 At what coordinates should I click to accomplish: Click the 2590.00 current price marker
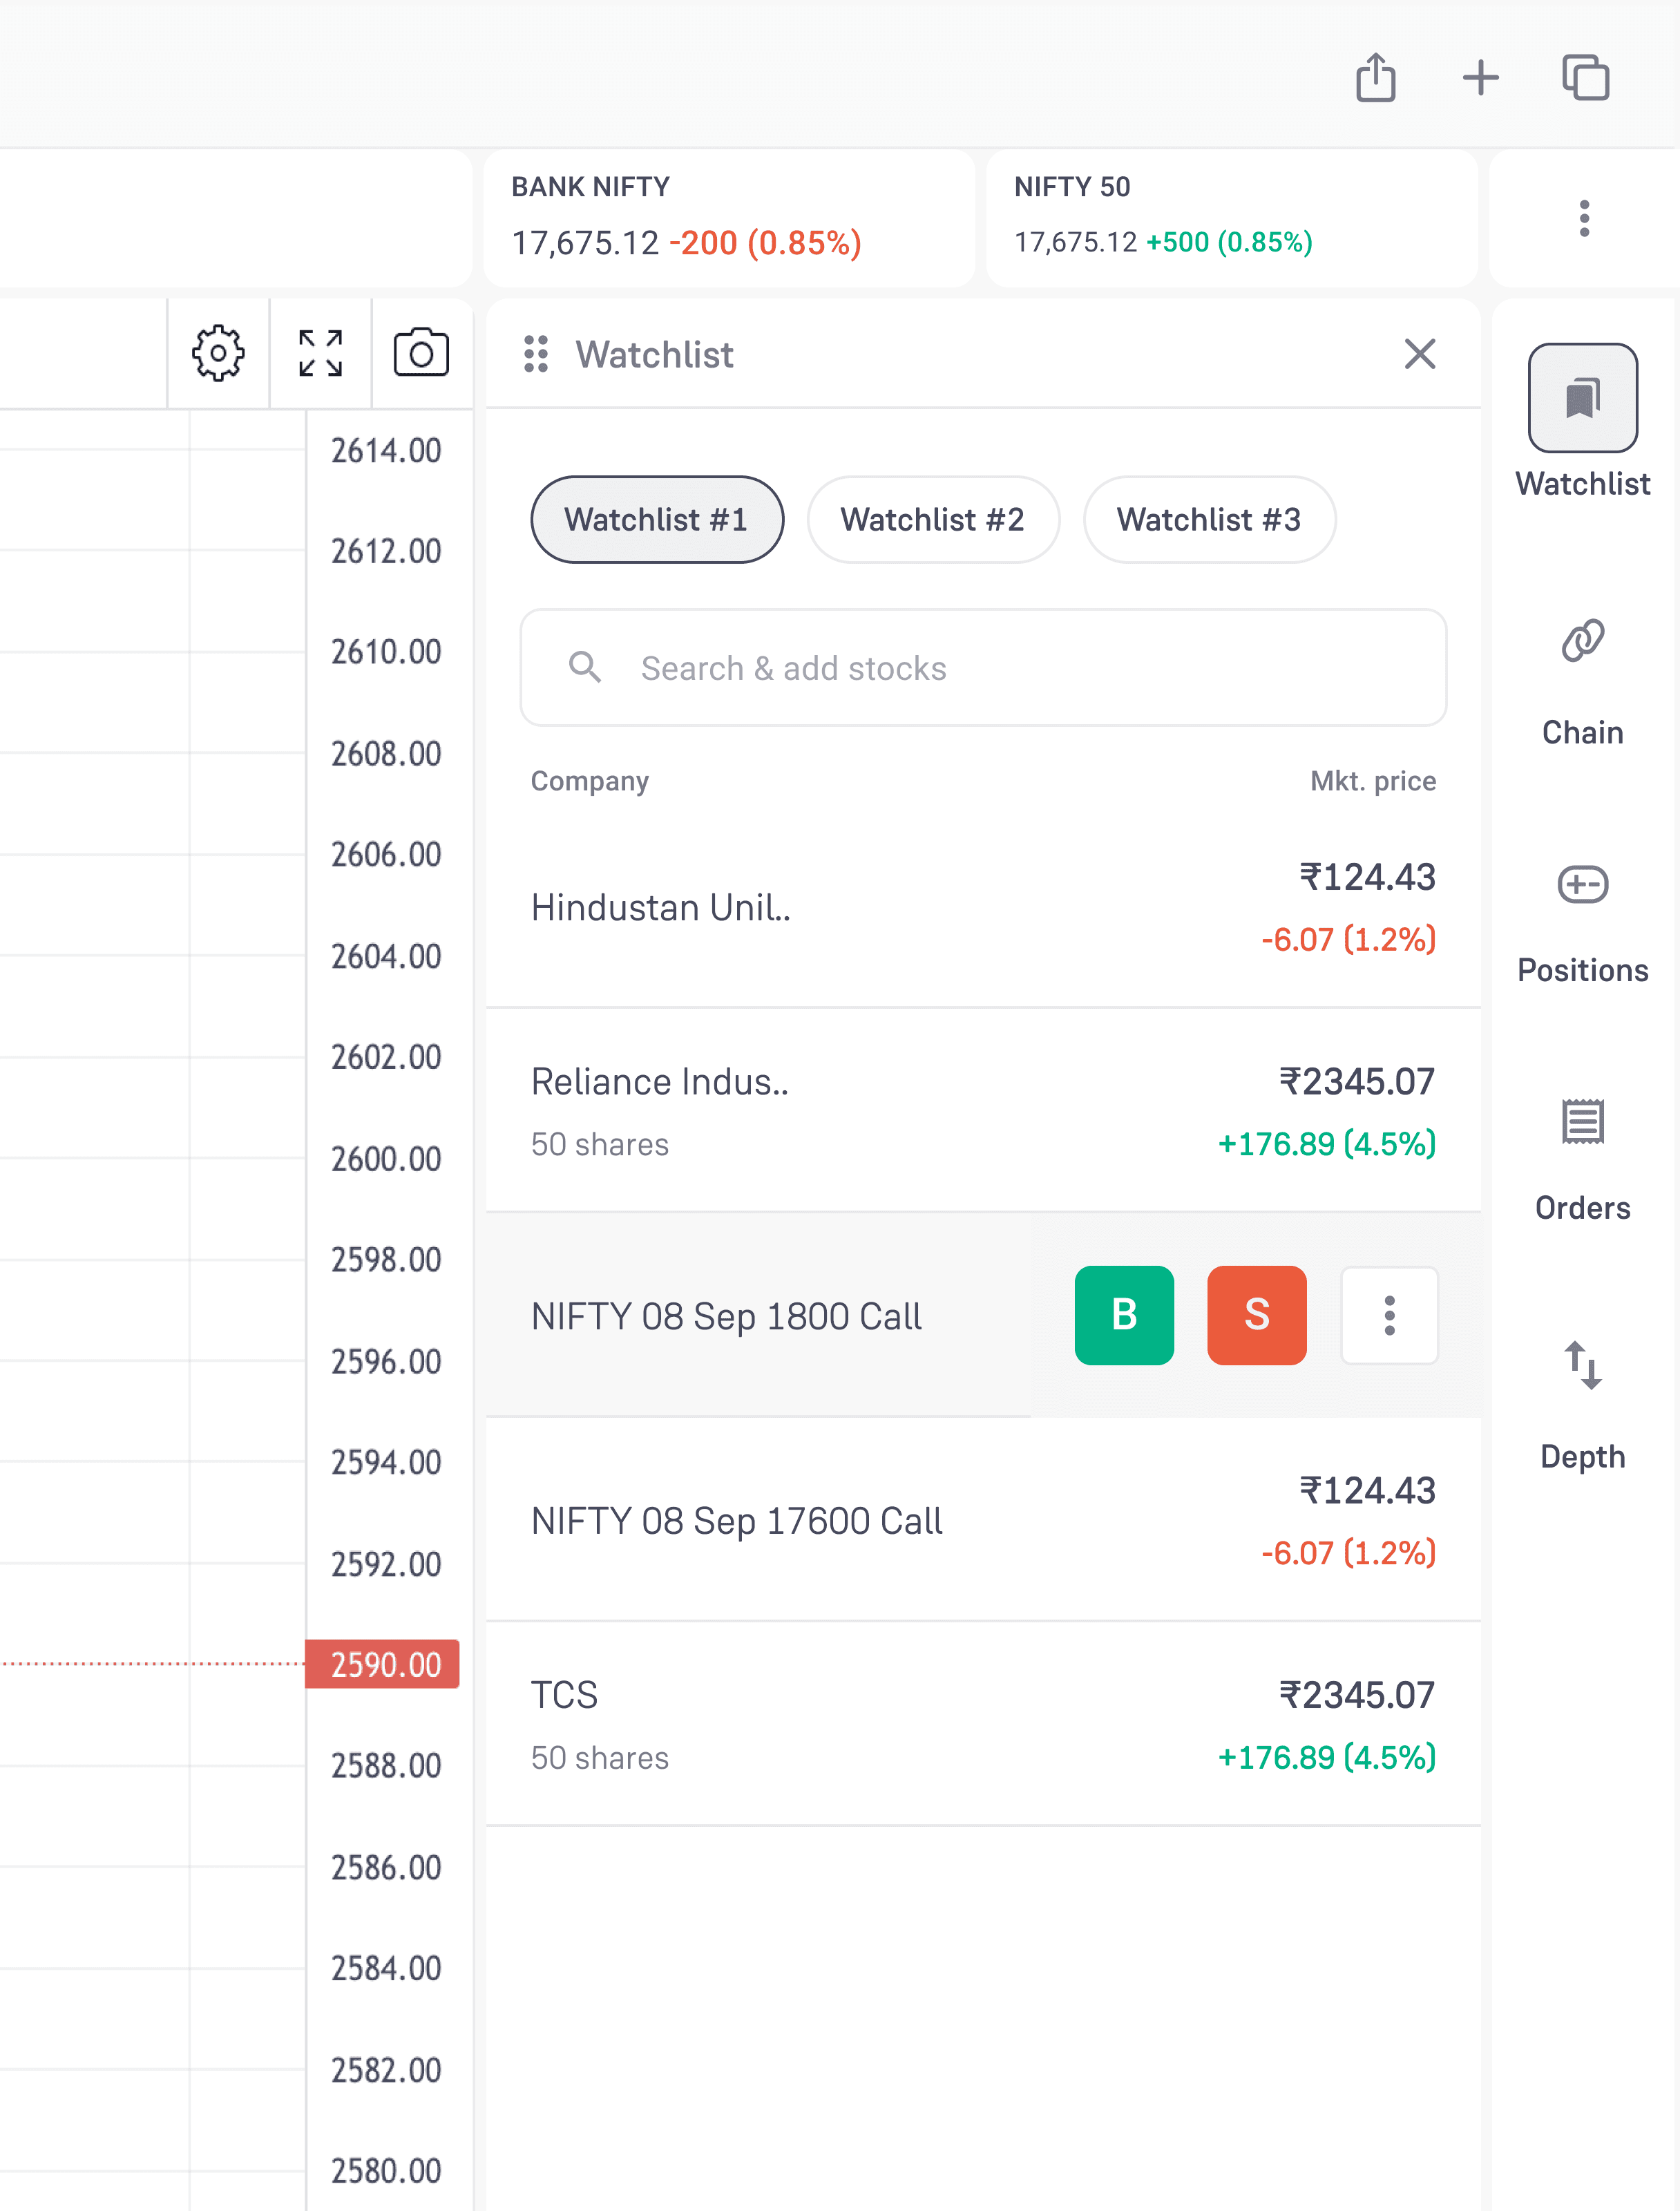coord(383,1664)
